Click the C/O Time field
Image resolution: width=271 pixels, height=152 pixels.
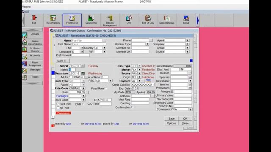point(106,104)
